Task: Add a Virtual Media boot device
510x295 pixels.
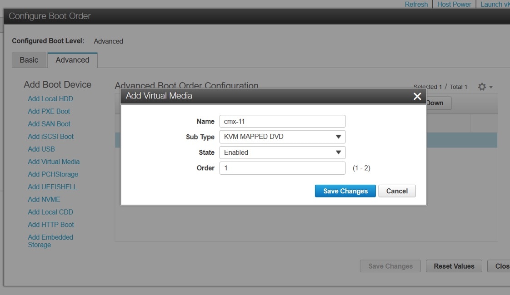Action: pyautogui.click(x=54, y=162)
